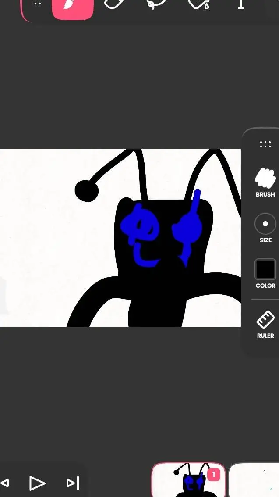The height and width of the screenshot is (497, 279).
Task: Open the black COLOR swatch picker
Action: pyautogui.click(x=265, y=269)
